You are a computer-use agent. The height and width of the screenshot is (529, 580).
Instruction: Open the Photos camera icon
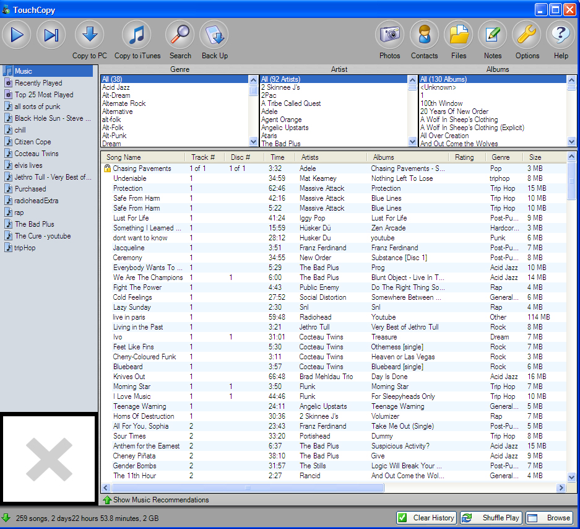pyautogui.click(x=390, y=35)
